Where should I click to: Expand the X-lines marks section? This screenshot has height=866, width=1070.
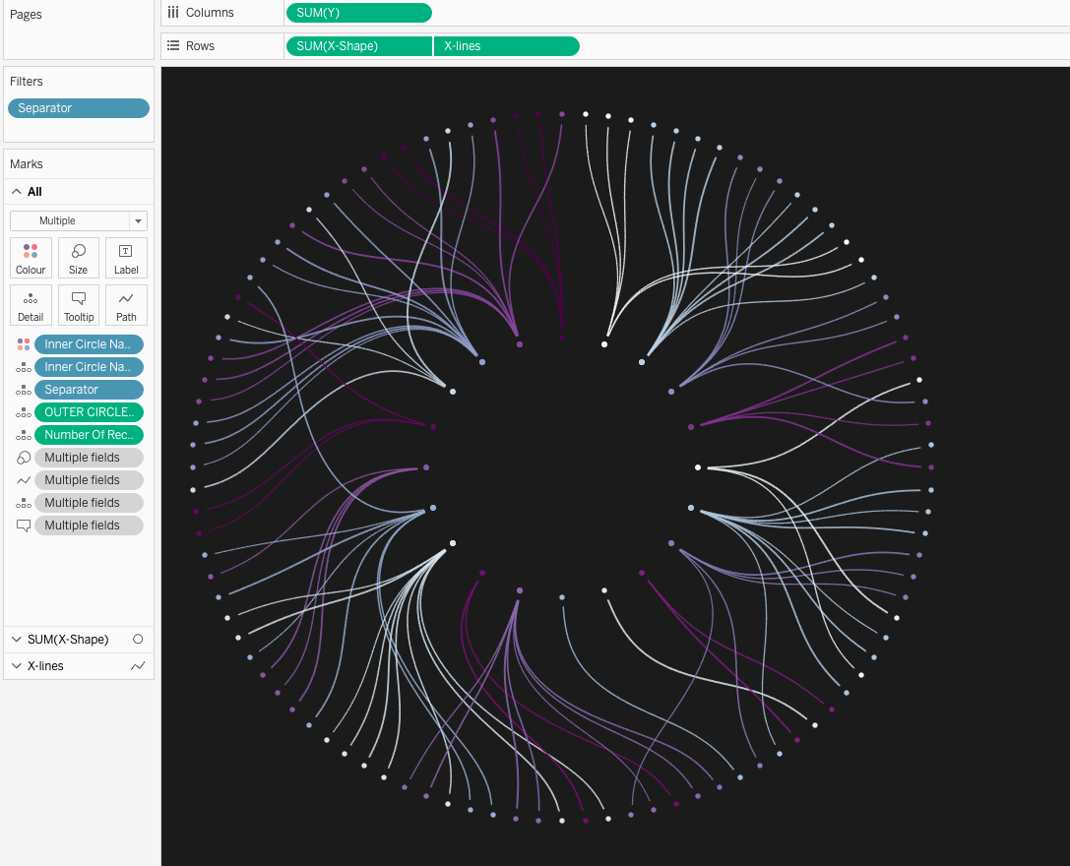coord(17,666)
